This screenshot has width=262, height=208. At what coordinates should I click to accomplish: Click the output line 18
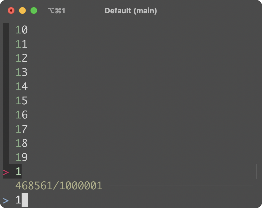(21, 143)
